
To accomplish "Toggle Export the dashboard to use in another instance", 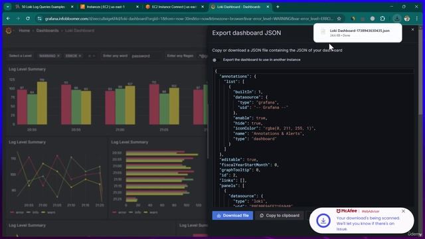I will point(216,60).
